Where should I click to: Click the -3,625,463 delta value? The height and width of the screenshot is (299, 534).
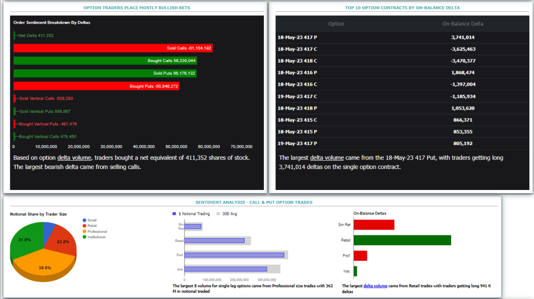(x=463, y=49)
